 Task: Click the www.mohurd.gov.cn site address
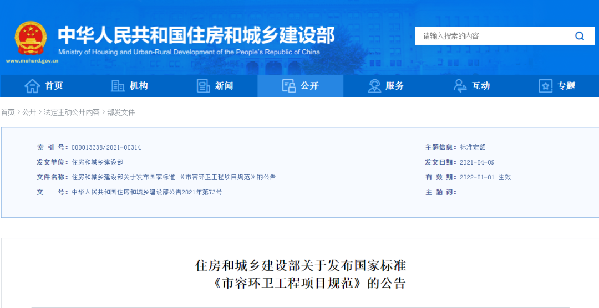(x=32, y=61)
